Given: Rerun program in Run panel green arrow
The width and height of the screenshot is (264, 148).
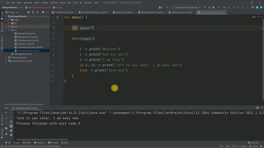Looking at the screenshot, I should 6,113.
